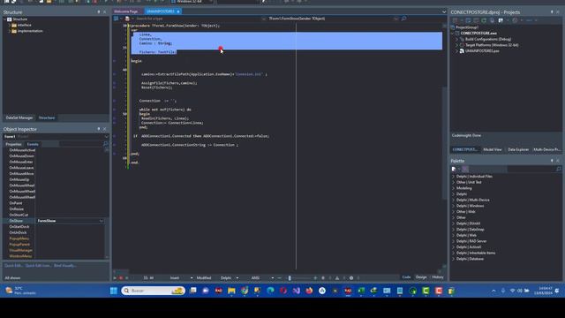Click the Palette new items icon
This screenshot has width=565, height=318.
coord(454,169)
